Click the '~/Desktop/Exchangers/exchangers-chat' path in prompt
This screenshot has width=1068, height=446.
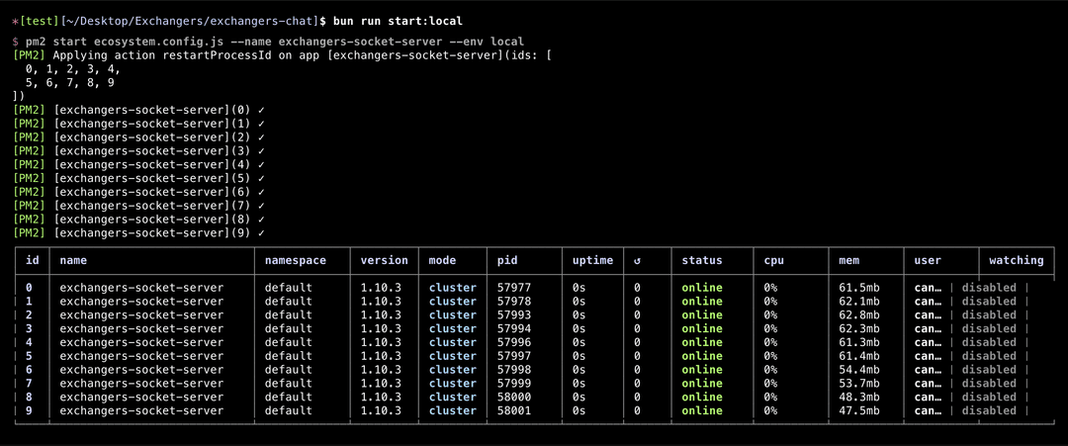tap(190, 22)
